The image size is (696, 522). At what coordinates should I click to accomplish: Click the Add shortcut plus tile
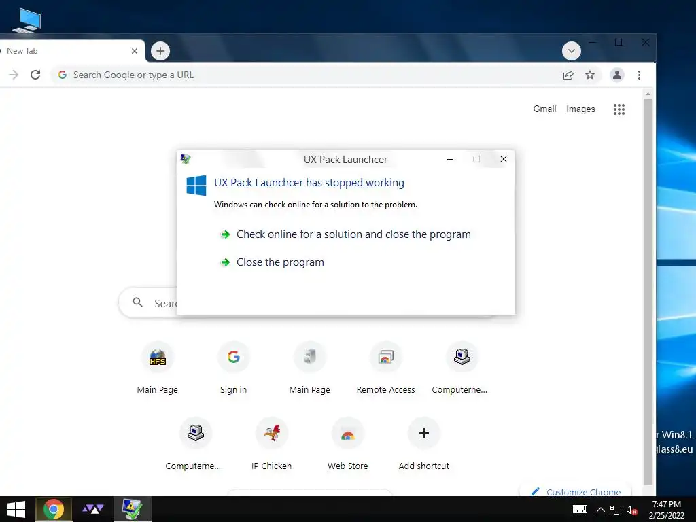[424, 433]
